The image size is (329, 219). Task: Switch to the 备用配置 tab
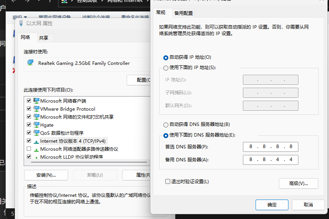pos(184,13)
